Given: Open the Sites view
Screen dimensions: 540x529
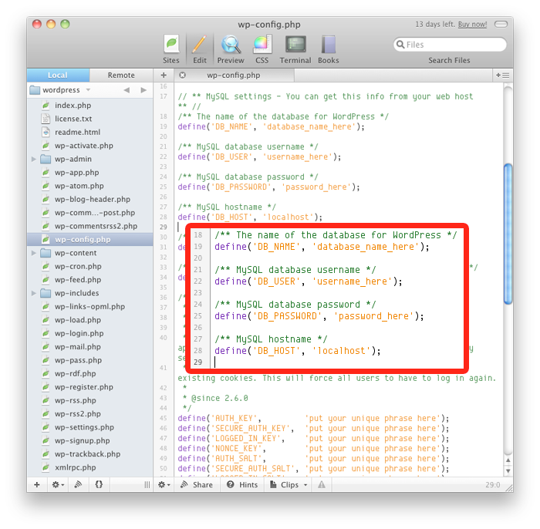Looking at the screenshot, I should click(171, 48).
